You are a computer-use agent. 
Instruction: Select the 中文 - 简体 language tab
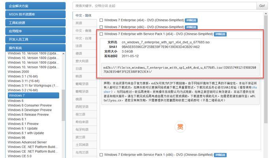[x=84, y=15]
